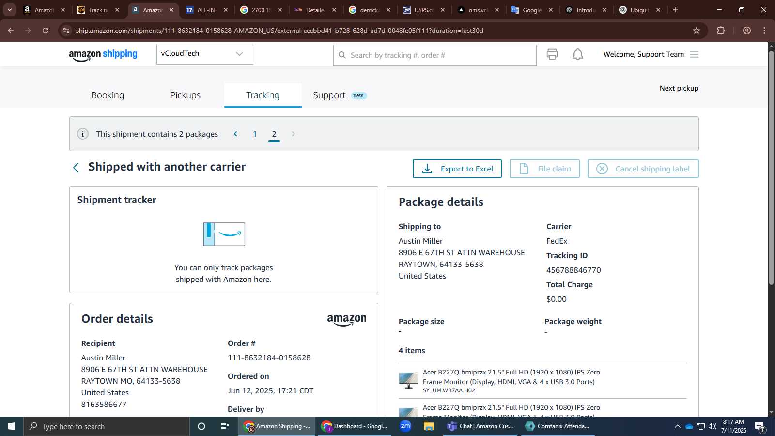
Task: Click the taskbar search box
Action: pyautogui.click(x=107, y=426)
